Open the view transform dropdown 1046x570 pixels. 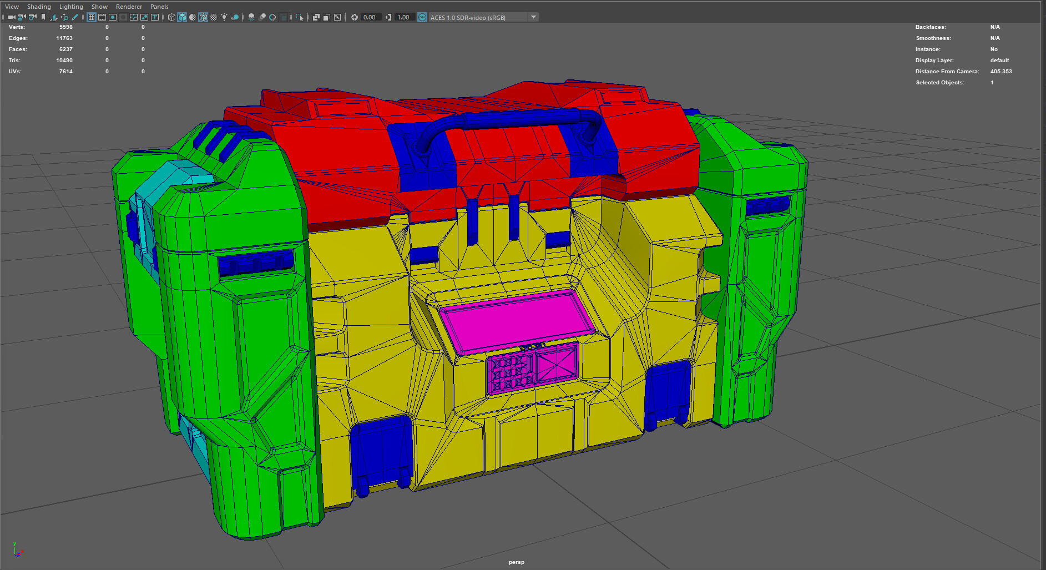533,17
